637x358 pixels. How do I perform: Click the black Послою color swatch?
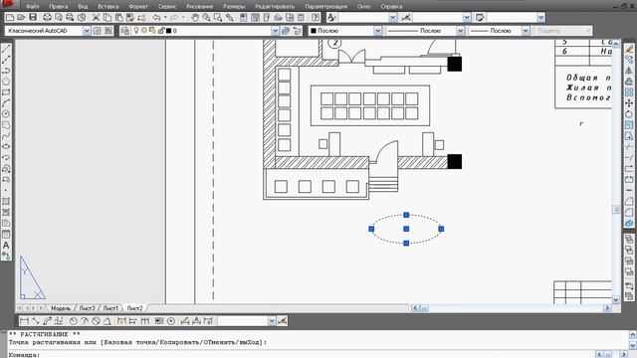tap(314, 31)
